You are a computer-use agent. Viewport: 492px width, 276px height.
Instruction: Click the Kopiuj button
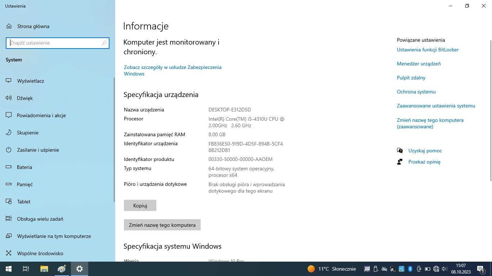click(x=140, y=206)
